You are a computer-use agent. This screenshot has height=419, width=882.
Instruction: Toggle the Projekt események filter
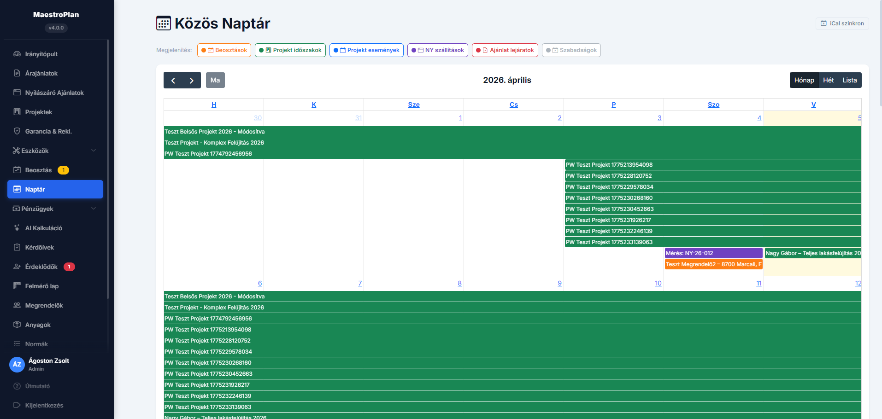click(x=366, y=50)
